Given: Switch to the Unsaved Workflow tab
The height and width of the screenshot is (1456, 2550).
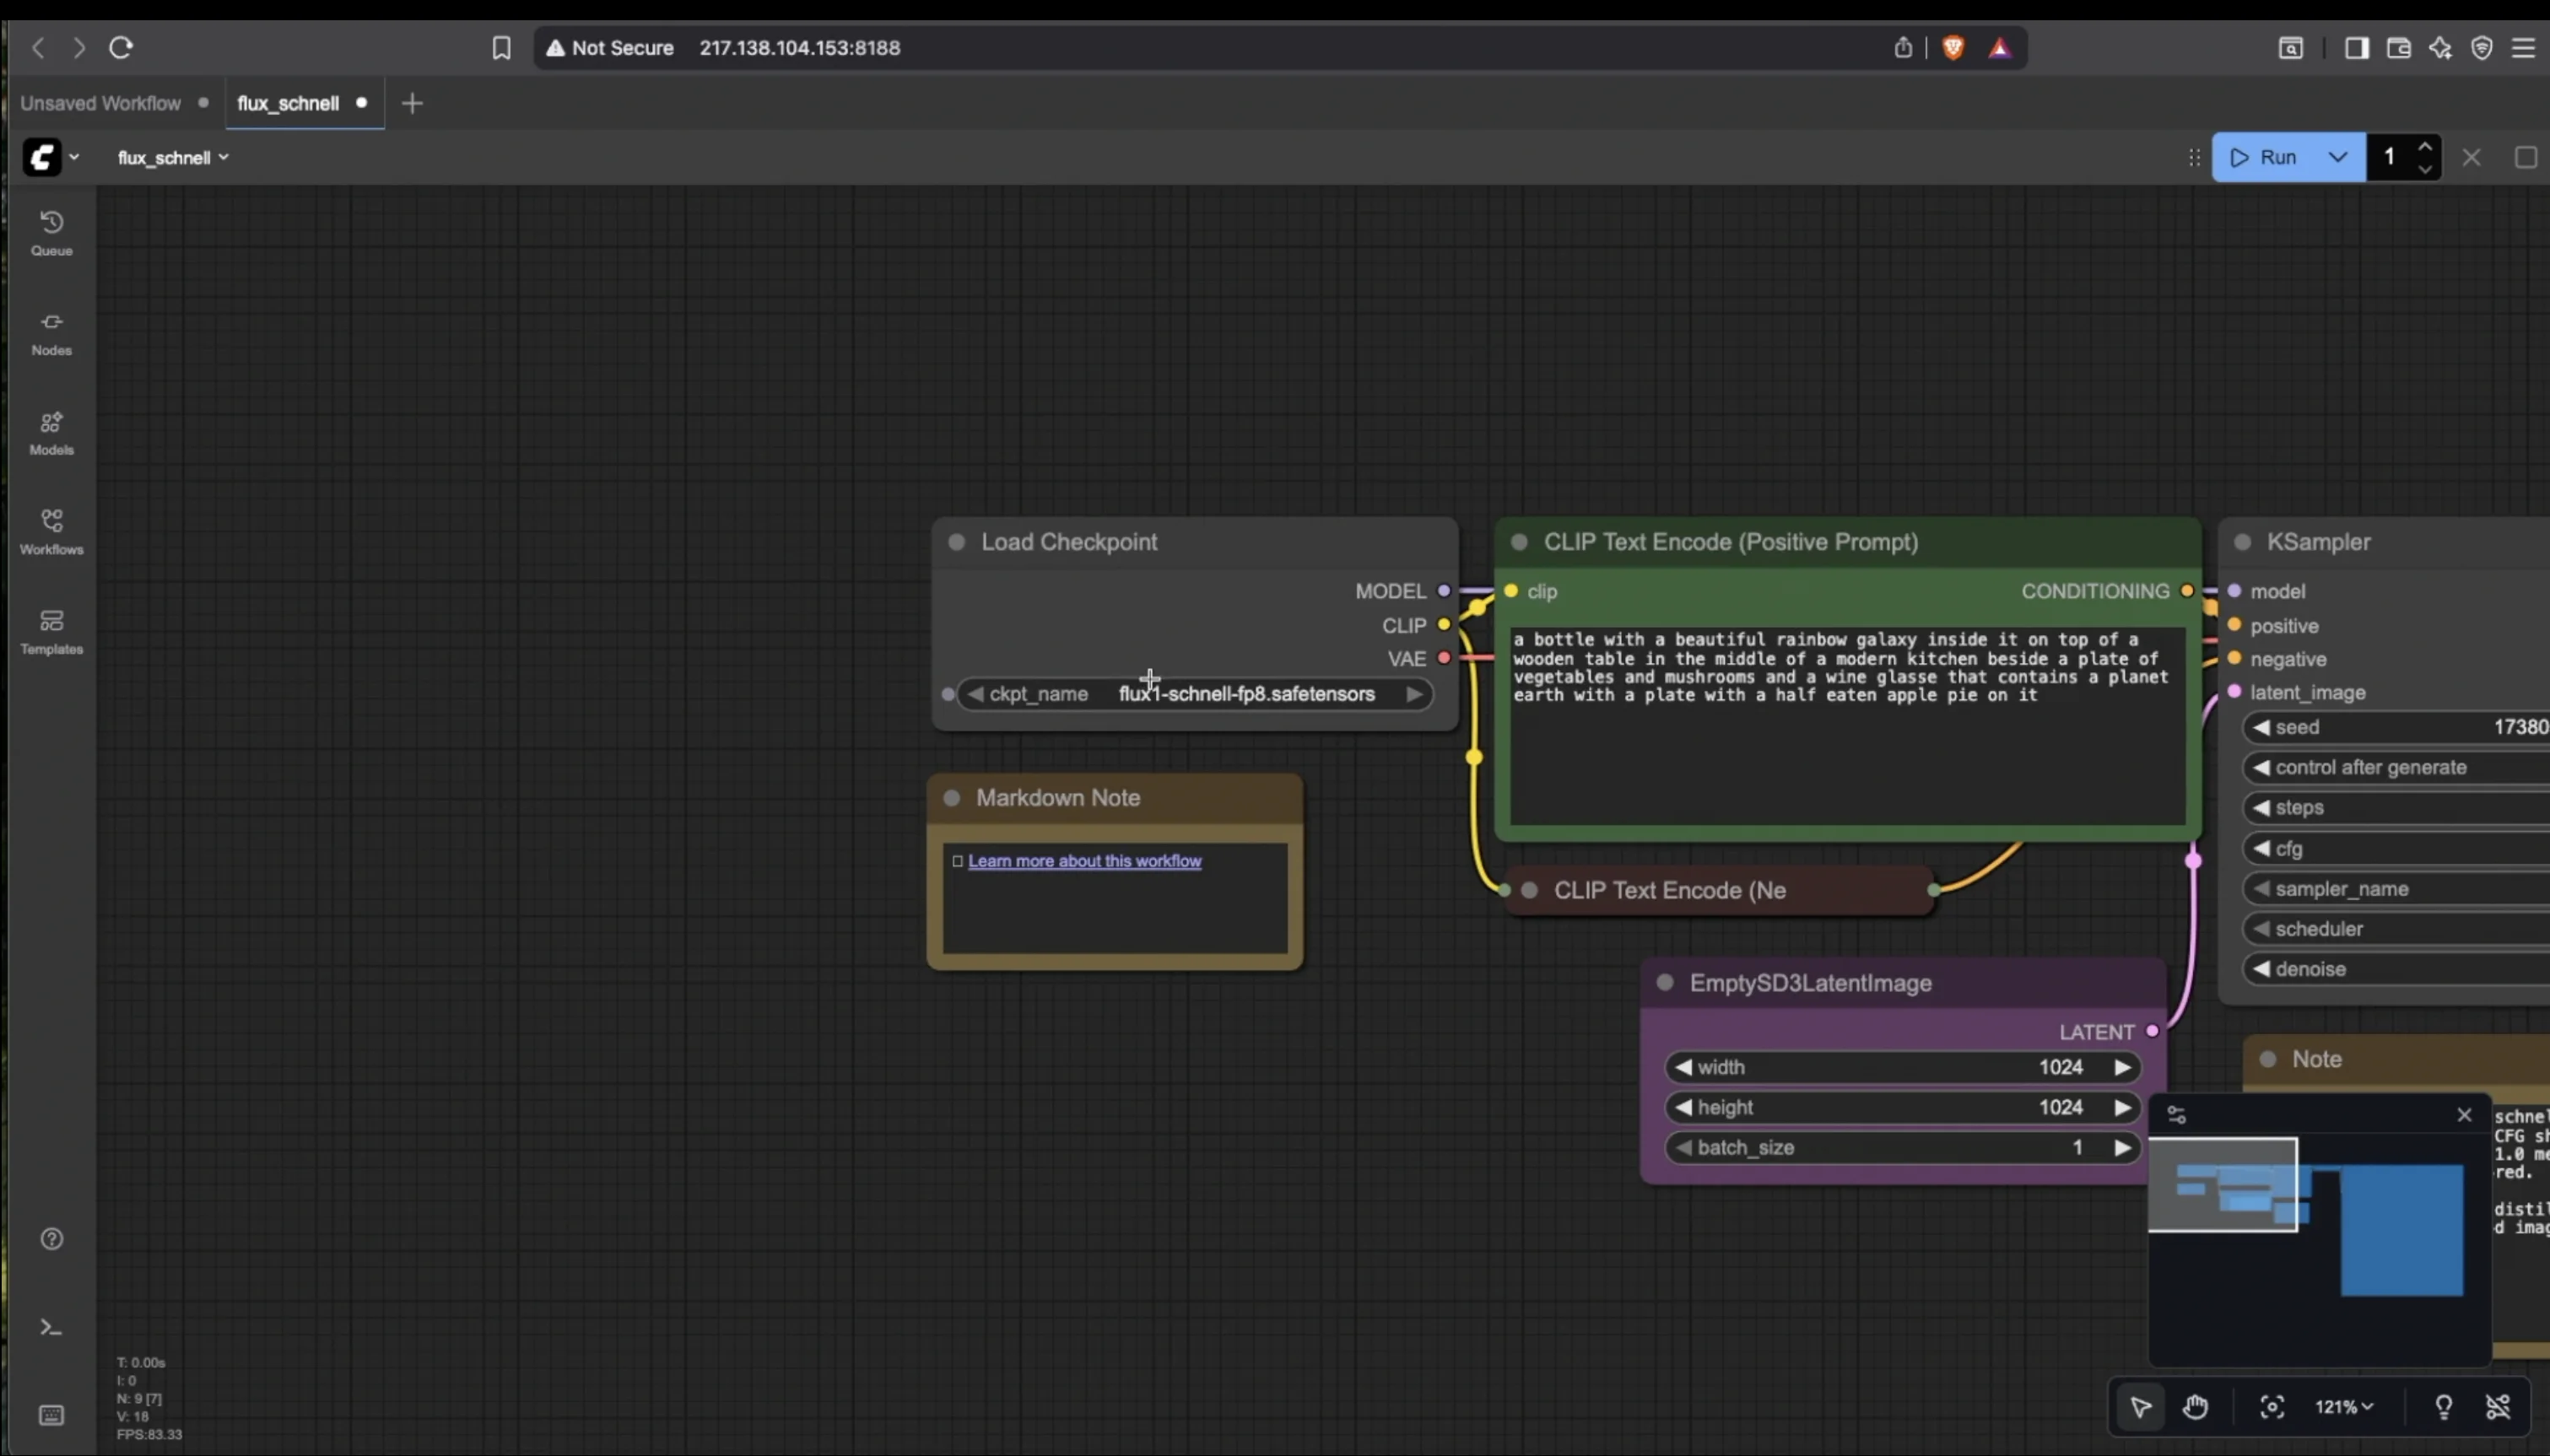Looking at the screenshot, I should pyautogui.click(x=101, y=103).
